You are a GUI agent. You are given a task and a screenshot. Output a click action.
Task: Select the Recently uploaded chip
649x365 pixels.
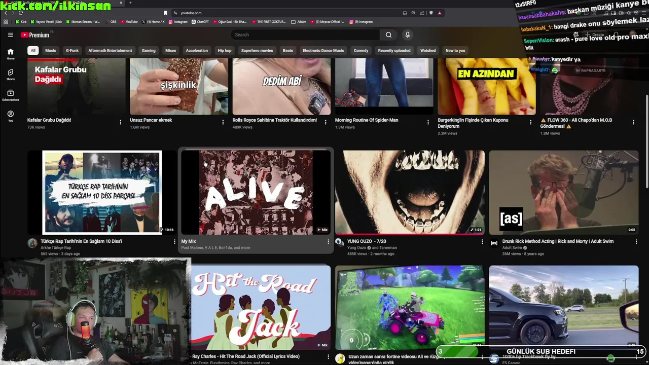click(x=394, y=51)
